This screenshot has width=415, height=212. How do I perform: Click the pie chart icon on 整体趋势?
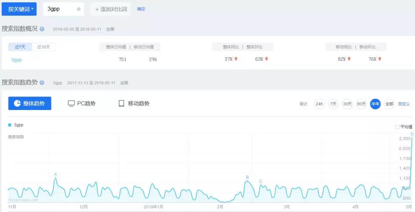[x=17, y=103]
